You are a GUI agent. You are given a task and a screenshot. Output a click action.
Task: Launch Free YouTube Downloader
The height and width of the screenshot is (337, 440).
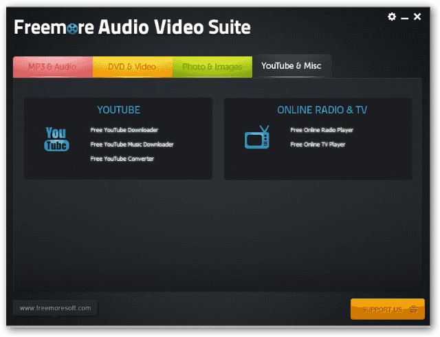[x=124, y=130]
